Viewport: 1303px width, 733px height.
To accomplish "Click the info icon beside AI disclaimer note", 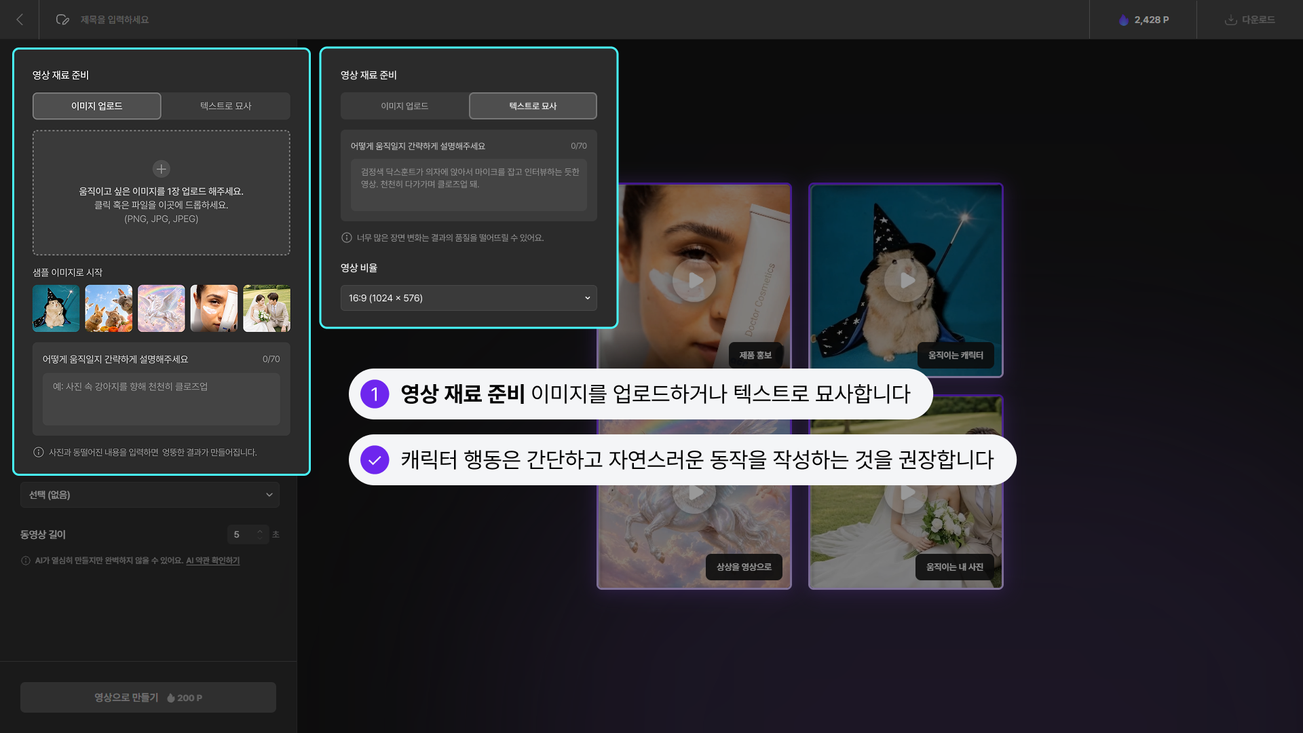I will coord(26,561).
